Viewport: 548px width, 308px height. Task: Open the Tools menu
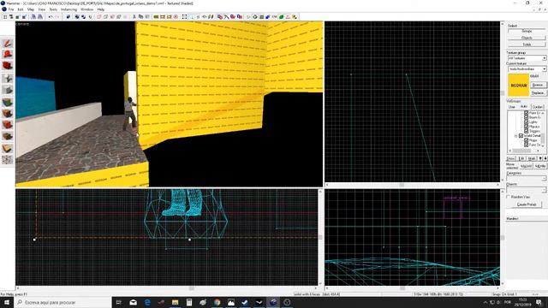click(x=53, y=9)
